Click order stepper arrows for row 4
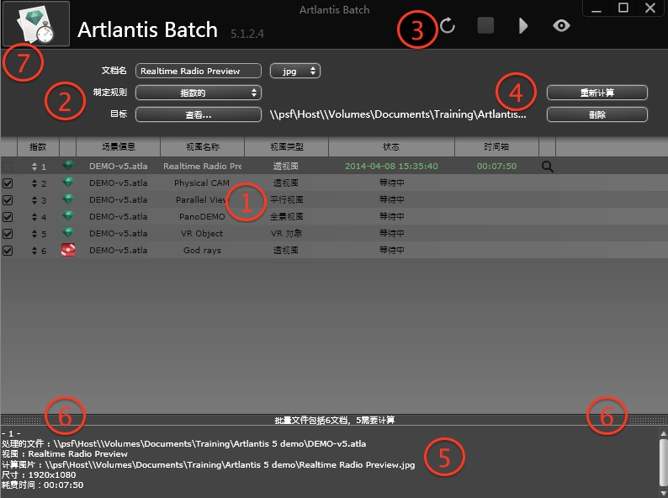The height and width of the screenshot is (498, 668). [x=34, y=217]
